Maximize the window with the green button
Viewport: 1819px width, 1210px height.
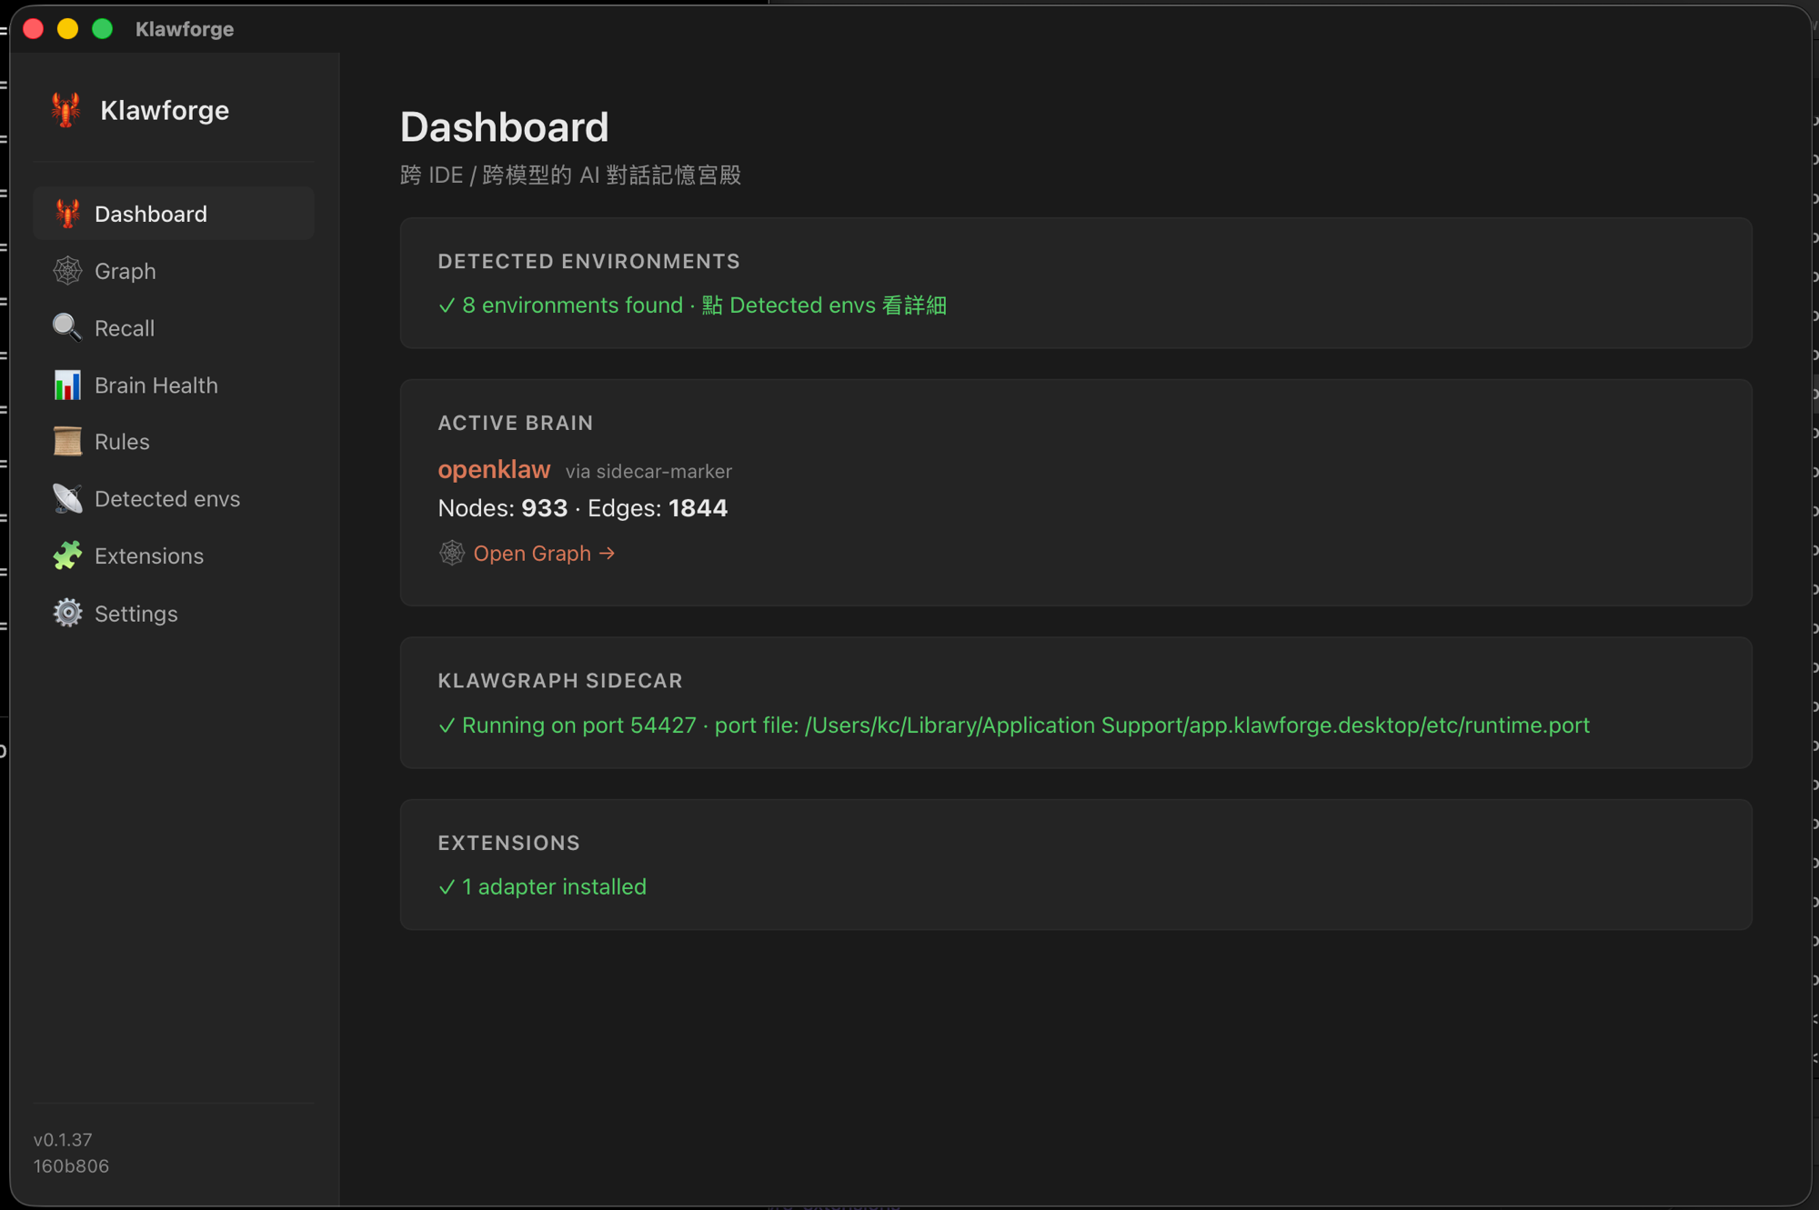(x=103, y=29)
